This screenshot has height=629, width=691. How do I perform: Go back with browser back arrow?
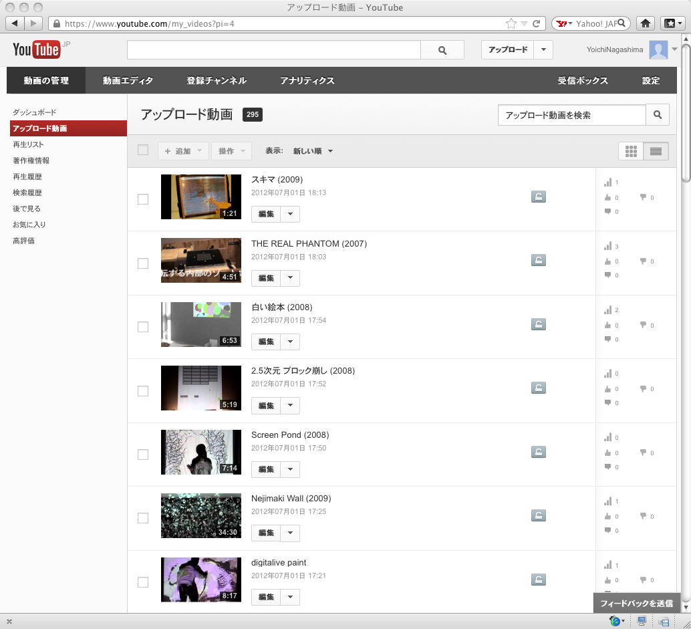15,23
